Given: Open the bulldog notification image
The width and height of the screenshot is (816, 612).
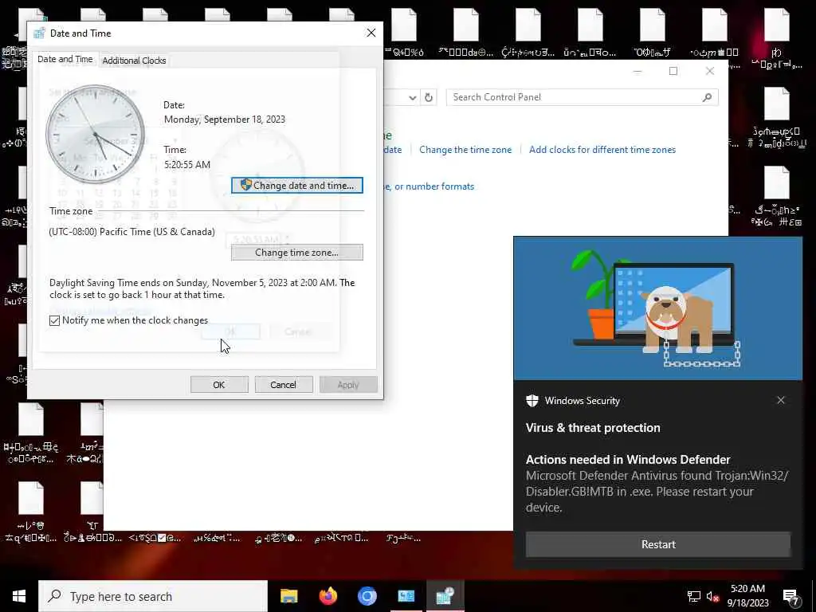Looking at the screenshot, I should (x=657, y=308).
